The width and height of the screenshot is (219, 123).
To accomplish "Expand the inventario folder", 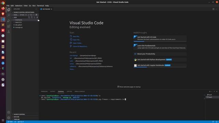I will [x=25, y=20].
